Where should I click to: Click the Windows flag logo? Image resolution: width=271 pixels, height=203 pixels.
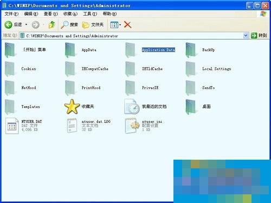pos(263,14)
